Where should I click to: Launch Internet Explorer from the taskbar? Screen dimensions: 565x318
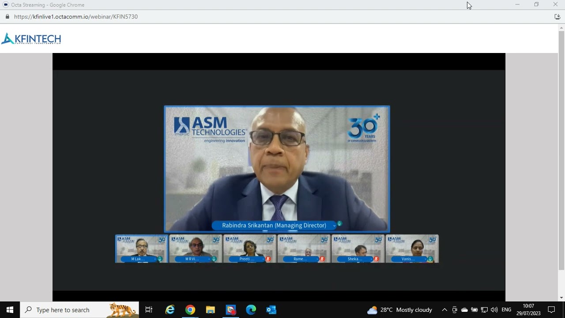169,310
